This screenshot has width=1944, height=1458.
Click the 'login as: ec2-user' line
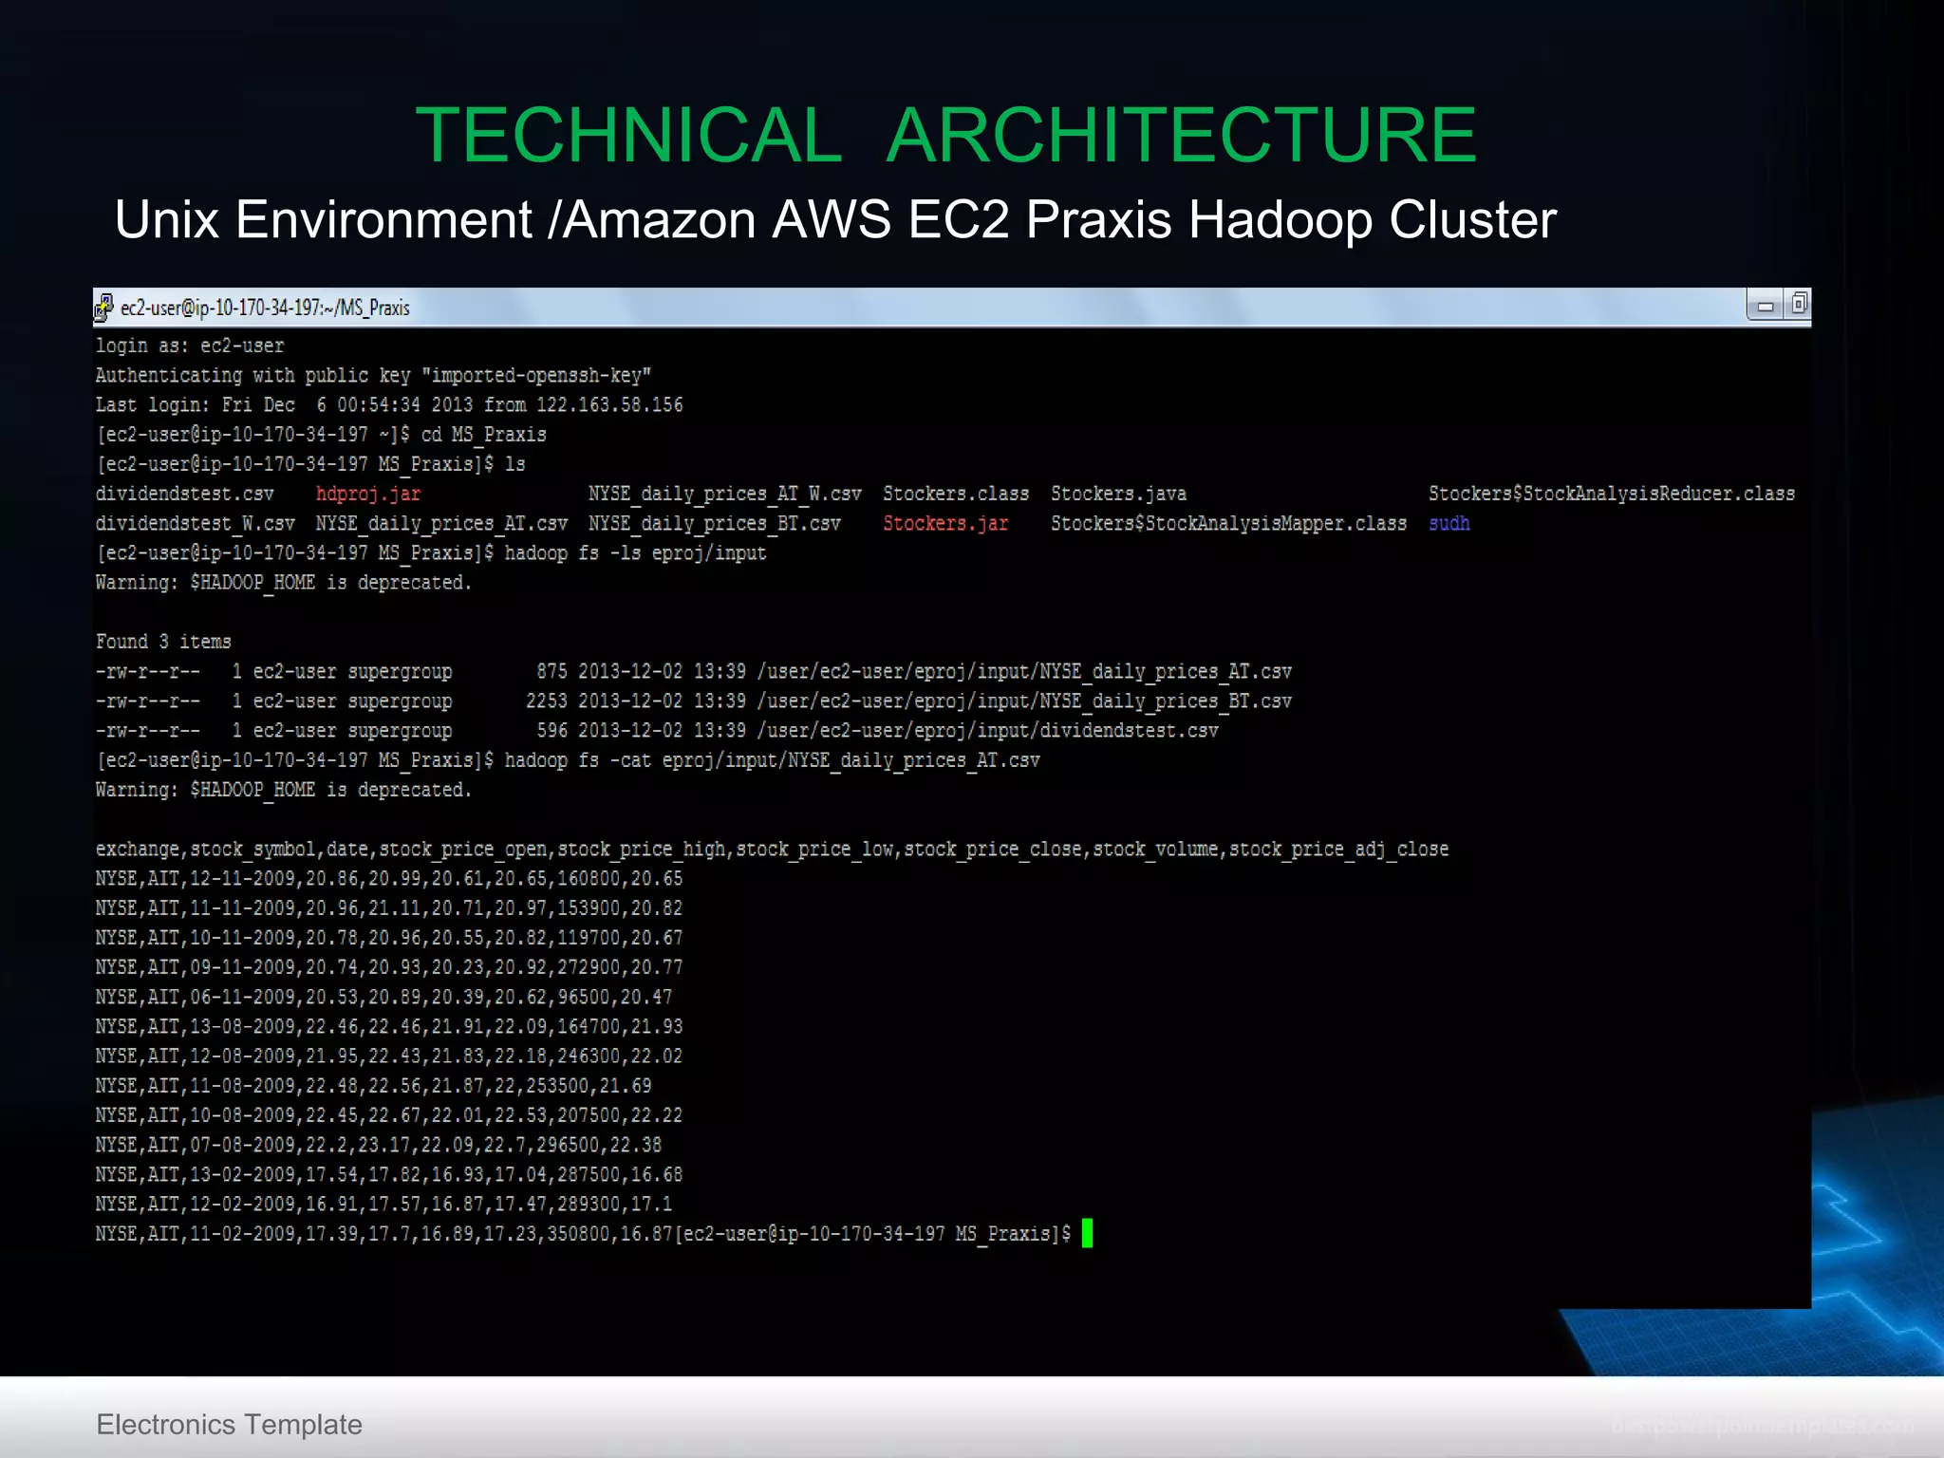(190, 346)
